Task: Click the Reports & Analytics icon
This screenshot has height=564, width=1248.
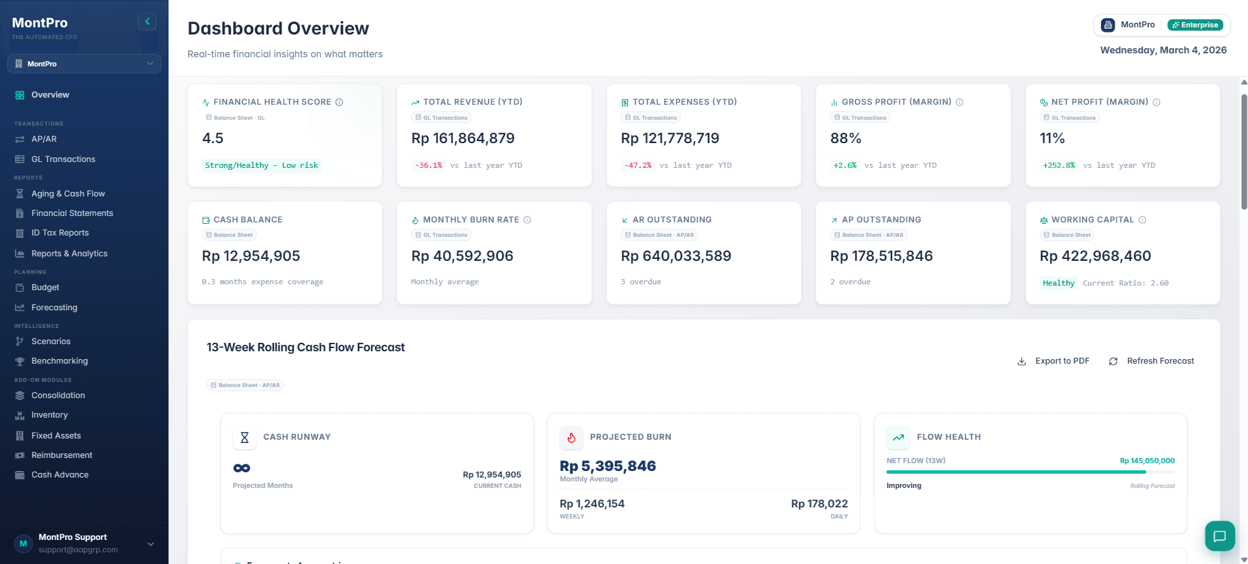Action: coord(20,254)
